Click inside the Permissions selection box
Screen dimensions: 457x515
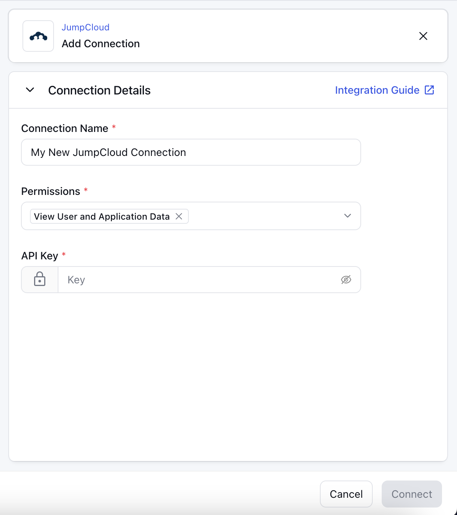(x=191, y=216)
